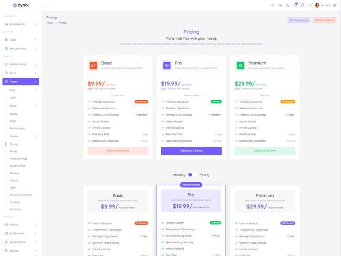341x256 pixels.
Task: Switch to dark mode via moon icon
Action: 288,6
